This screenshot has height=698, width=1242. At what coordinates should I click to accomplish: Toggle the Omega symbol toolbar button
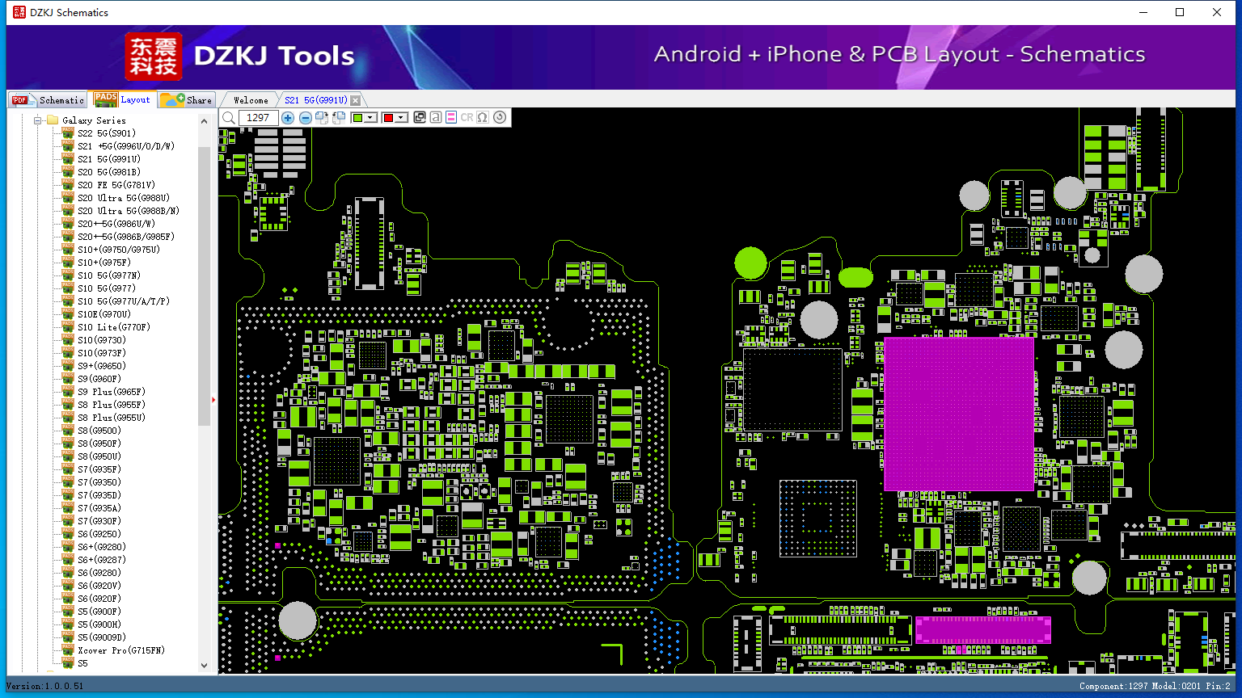[483, 118]
